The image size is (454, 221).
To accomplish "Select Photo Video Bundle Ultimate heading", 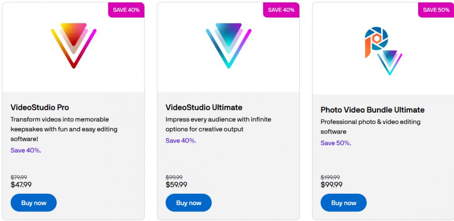I will point(372,110).
